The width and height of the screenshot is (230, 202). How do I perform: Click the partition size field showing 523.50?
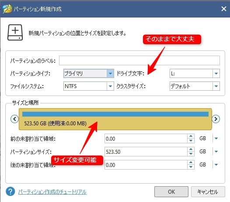point(146,152)
